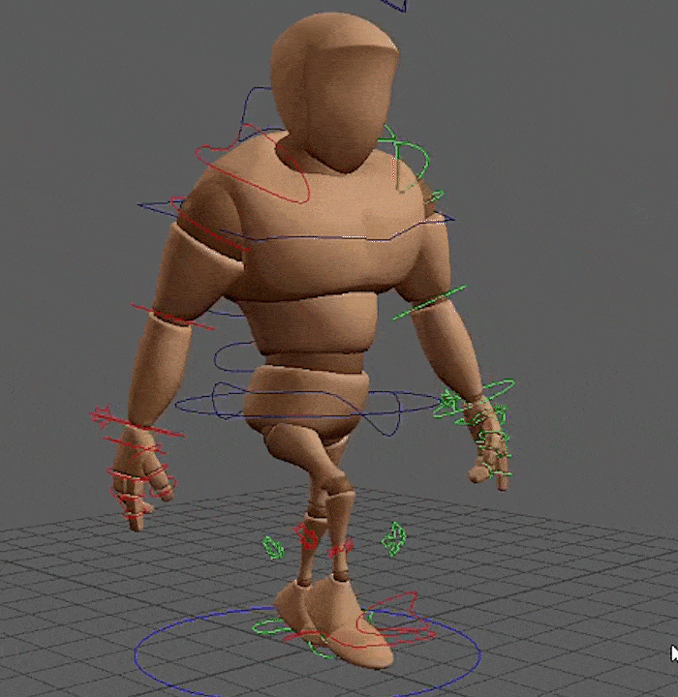
Task: Click the character's head mesh
Action: pyautogui.click(x=334, y=93)
